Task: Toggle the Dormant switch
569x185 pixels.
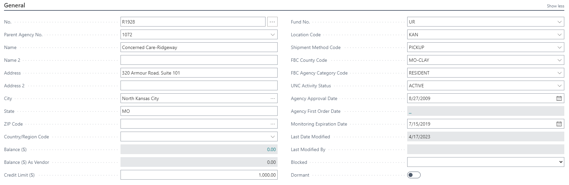Action: (414, 175)
